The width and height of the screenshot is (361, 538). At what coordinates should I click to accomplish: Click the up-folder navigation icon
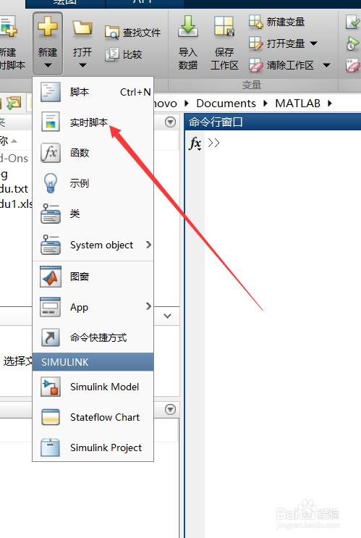point(14,103)
